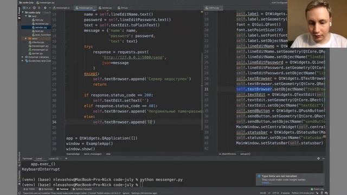Click the Favorites side tab on the left edge
Viewport: 347px width, 195px height.
point(20,177)
